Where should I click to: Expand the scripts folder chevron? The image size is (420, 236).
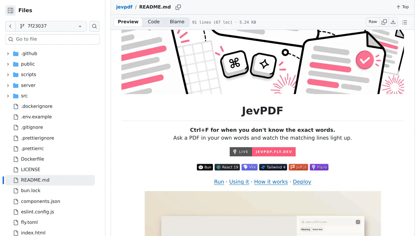pos(8,74)
